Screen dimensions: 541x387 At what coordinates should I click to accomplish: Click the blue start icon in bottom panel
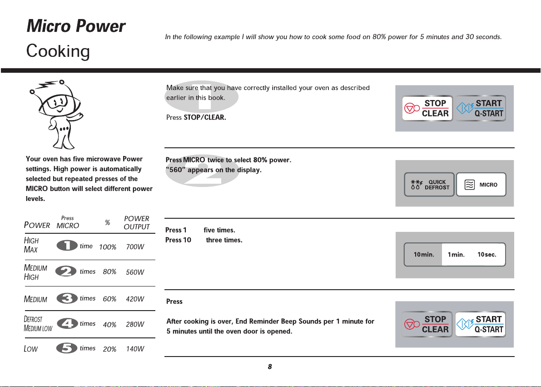coord(465,324)
